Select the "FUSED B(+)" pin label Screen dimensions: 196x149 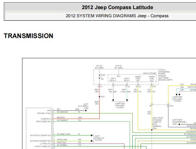pyautogui.click(x=46, y=119)
